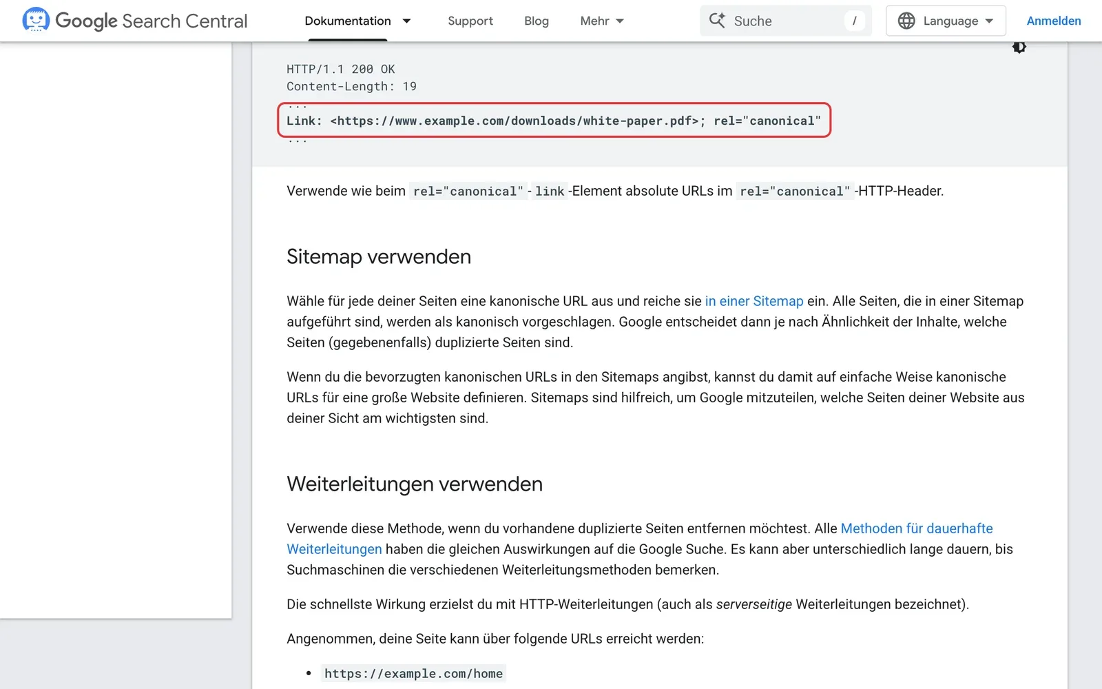Open the 'in einer Sitemap' link
The width and height of the screenshot is (1102, 689).
click(754, 301)
